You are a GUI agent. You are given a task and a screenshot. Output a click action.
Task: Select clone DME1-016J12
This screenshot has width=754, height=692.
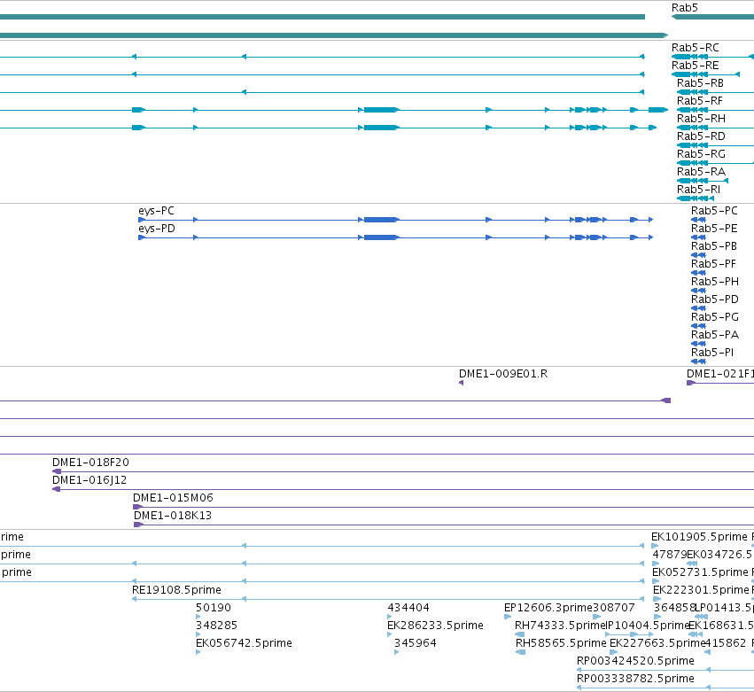[x=89, y=480]
